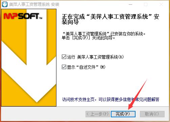Click the text 单击 [完成(F)] 关闭此向导

[x=88, y=38]
